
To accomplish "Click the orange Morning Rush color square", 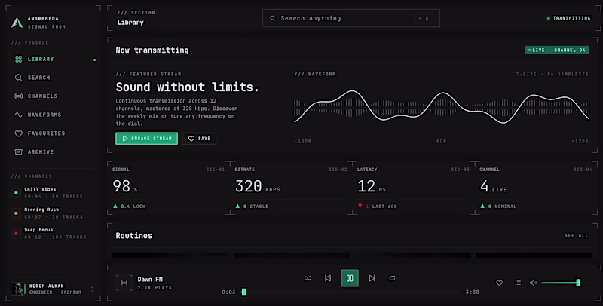I will pos(16,213).
